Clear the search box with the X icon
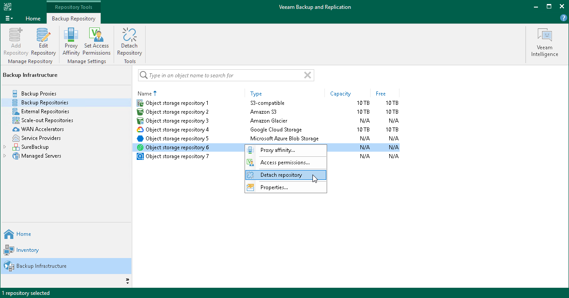569x298 pixels. pyautogui.click(x=307, y=75)
